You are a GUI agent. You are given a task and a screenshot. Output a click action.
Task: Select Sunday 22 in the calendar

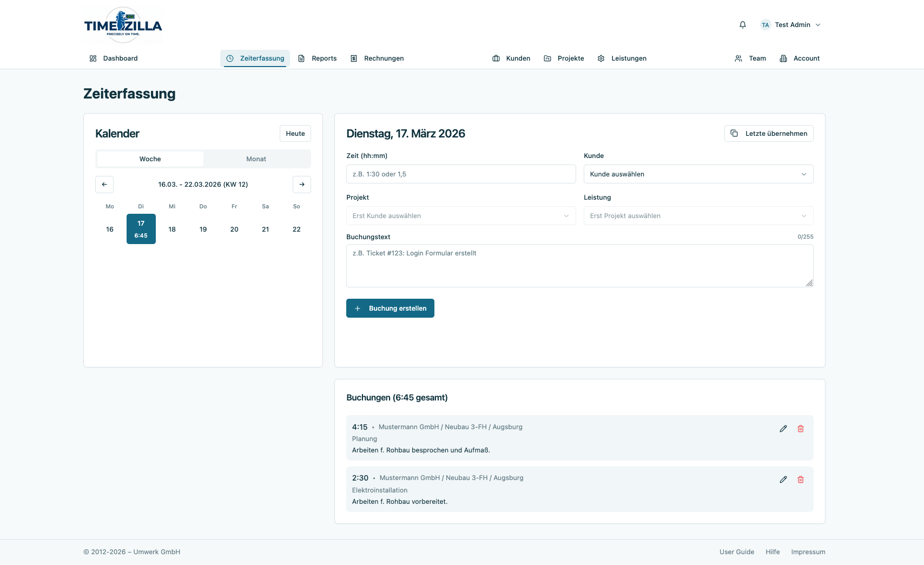click(x=296, y=229)
